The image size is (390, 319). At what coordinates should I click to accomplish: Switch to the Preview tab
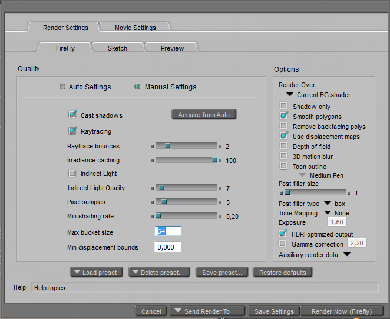coord(172,48)
